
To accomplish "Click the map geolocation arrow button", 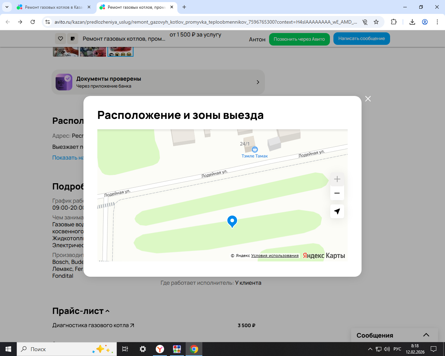I will [x=337, y=211].
